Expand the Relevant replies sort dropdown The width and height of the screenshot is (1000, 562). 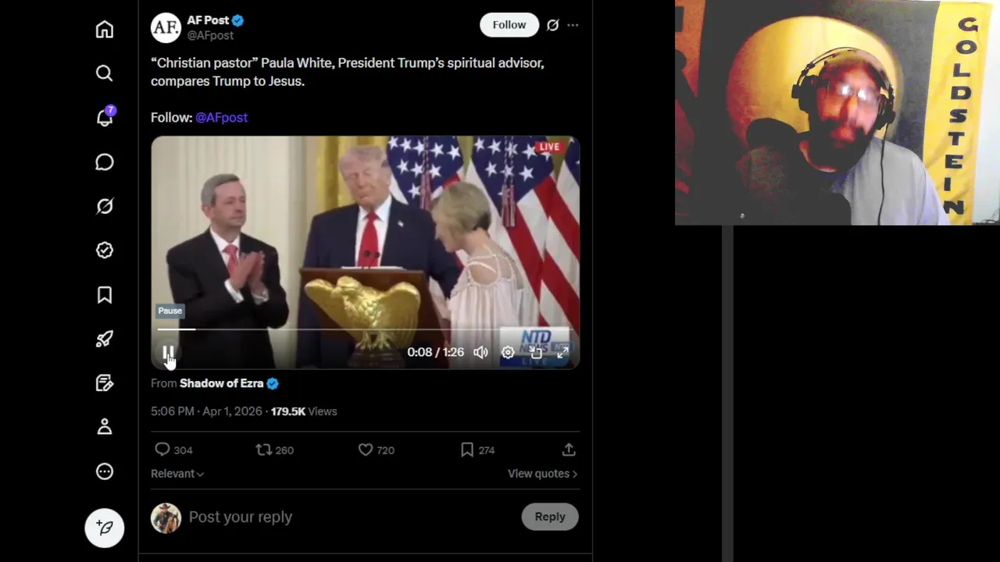[x=177, y=474]
